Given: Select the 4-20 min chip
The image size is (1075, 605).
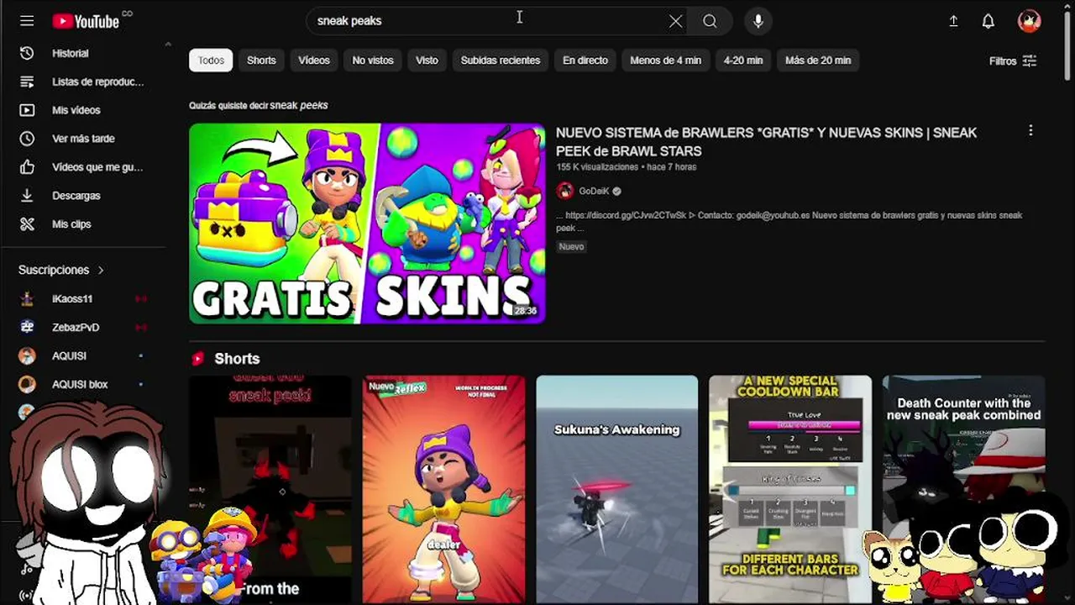Looking at the screenshot, I should point(743,60).
